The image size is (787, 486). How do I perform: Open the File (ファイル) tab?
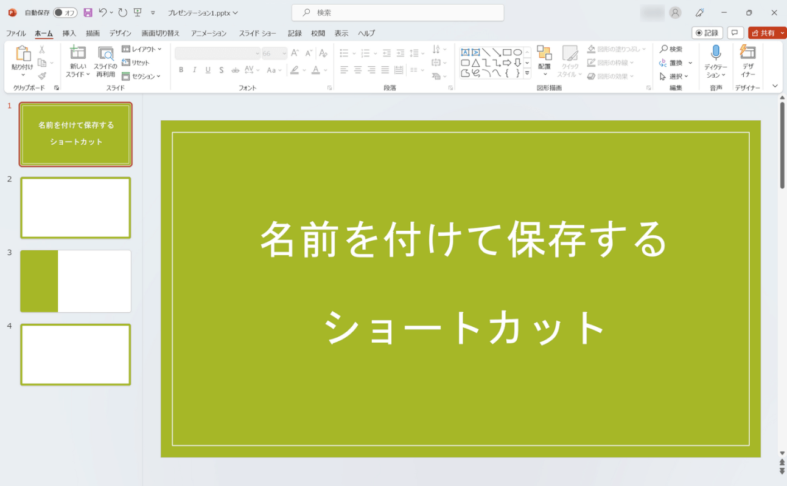point(16,33)
